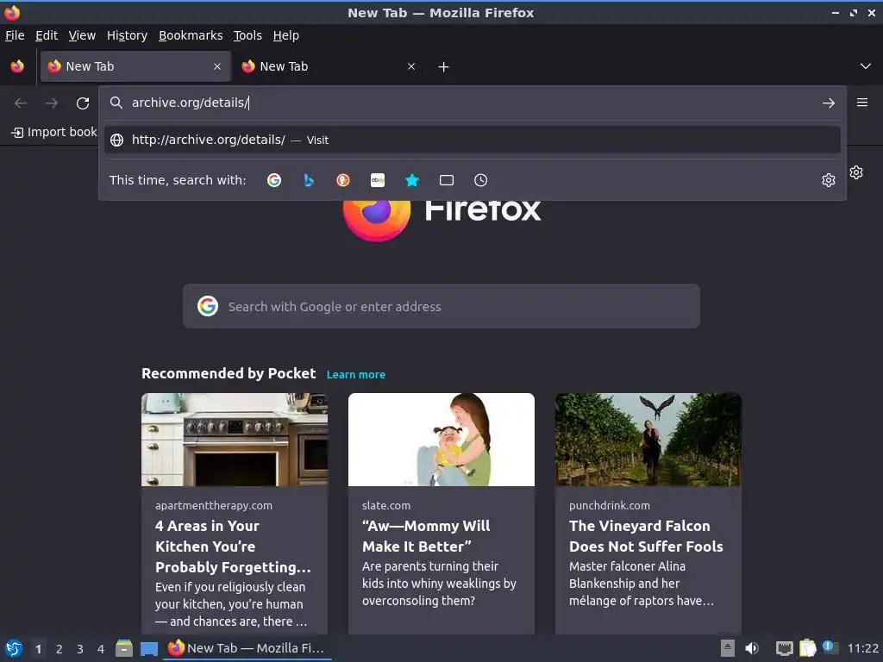Search history via the clock icon
Image resolution: width=883 pixels, height=662 pixels.
481,180
